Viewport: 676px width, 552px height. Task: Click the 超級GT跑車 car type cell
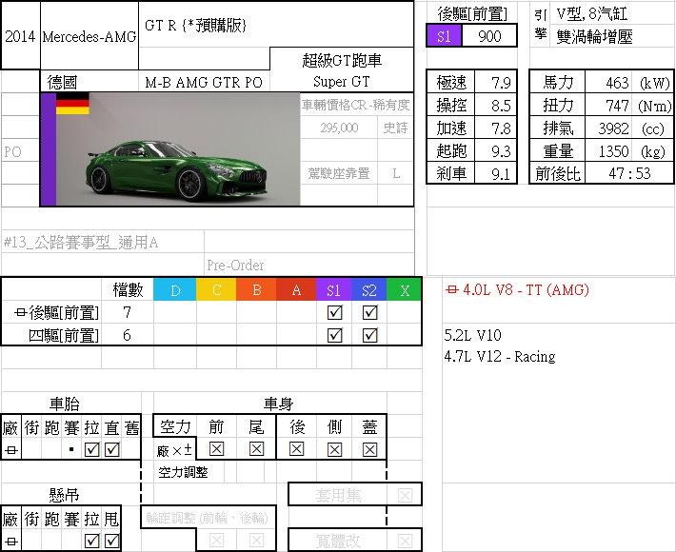[x=342, y=60]
